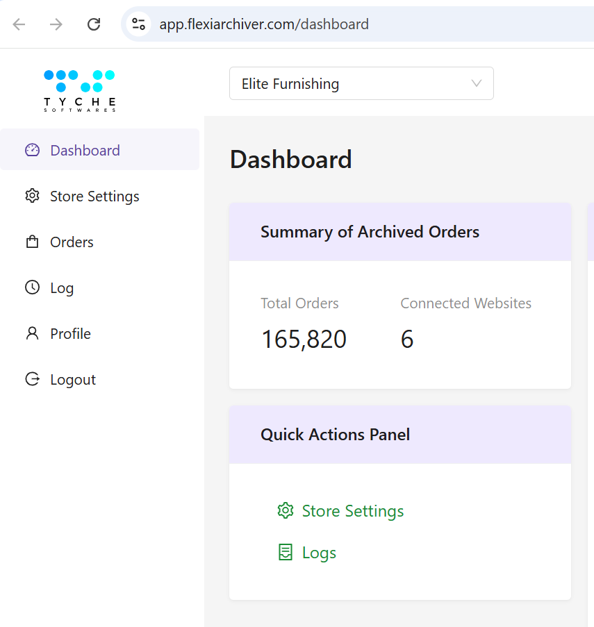The width and height of the screenshot is (594, 627).
Task: Click the Store Settings quick action link
Action: (352, 510)
